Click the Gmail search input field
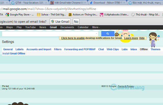This screenshot has height=105, width=163. point(50,34)
